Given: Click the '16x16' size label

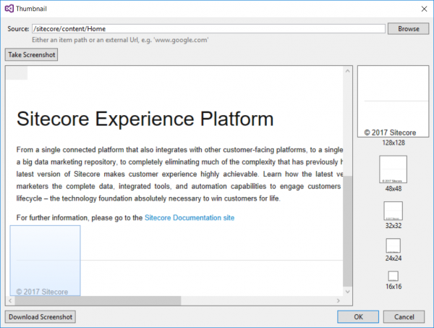Looking at the screenshot, I should pos(393,287).
